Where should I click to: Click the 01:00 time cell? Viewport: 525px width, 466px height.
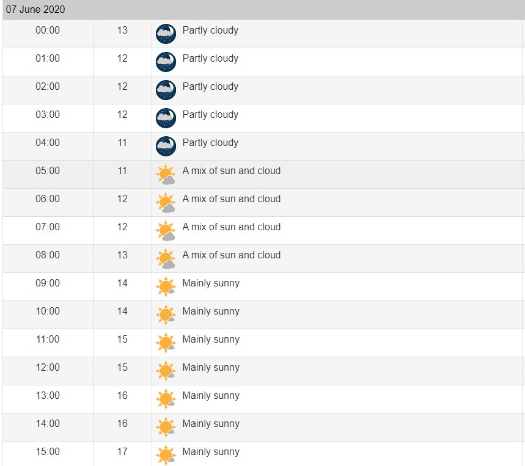pos(48,59)
